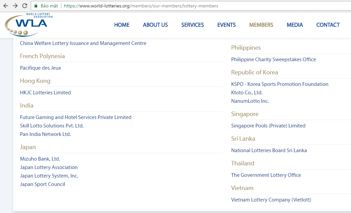Open National Lotteries Board Sri Lanka link

tap(269, 150)
